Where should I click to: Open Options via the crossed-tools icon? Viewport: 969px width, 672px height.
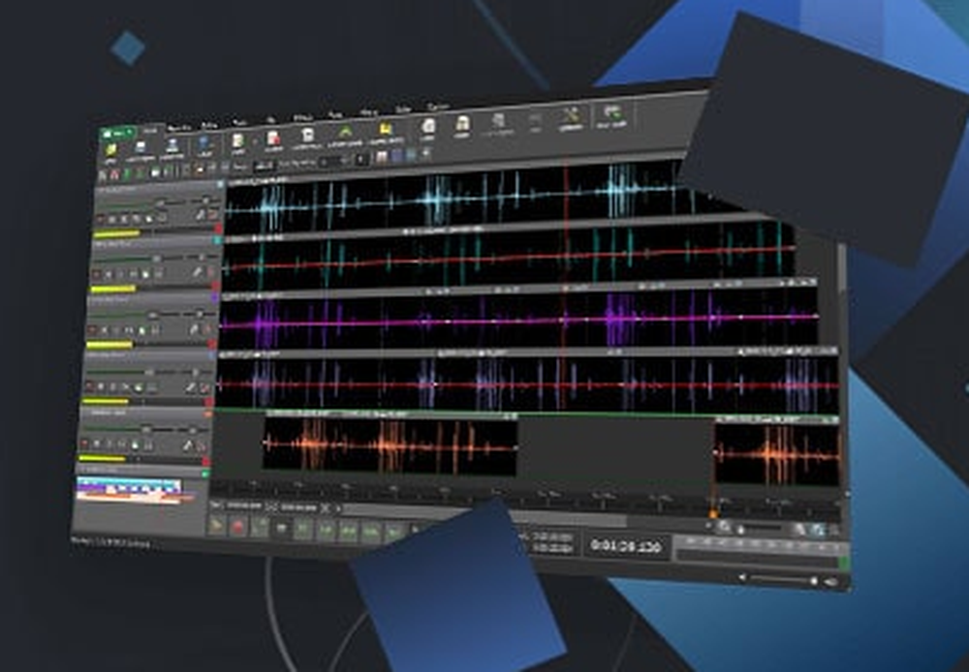[x=571, y=115]
